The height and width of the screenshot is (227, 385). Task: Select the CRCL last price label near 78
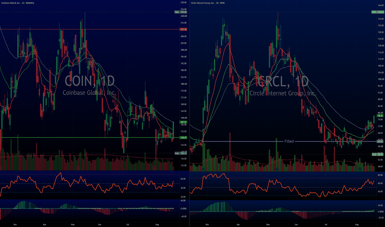(x=380, y=116)
